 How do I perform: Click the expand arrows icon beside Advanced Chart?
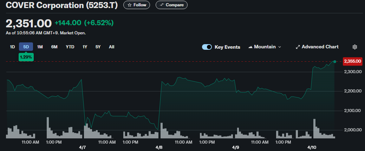tap(298, 47)
